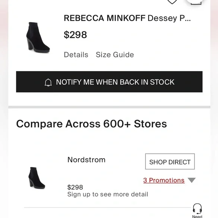Click the Rebecca Minkoff Dessey product title
This screenshot has height=218, width=218.
point(127,18)
